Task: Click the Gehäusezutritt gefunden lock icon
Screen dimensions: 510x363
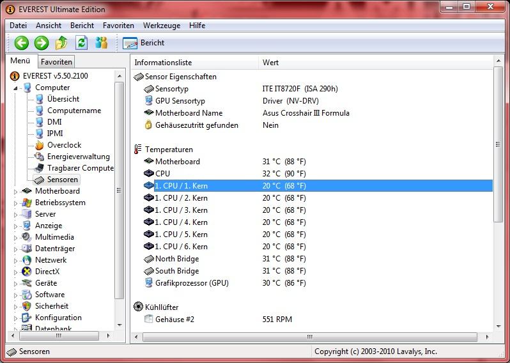Action: pyautogui.click(x=148, y=125)
